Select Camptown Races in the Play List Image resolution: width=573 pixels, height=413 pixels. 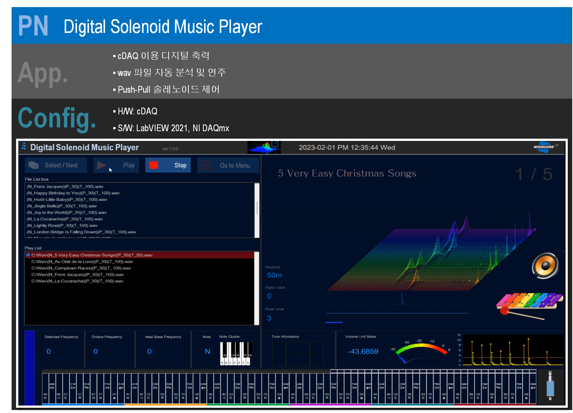(81, 268)
